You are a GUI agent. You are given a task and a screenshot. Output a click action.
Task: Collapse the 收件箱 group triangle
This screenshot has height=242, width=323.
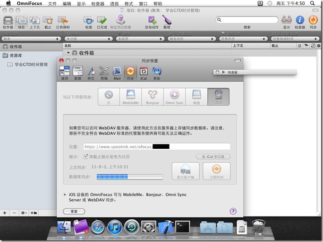68,53
